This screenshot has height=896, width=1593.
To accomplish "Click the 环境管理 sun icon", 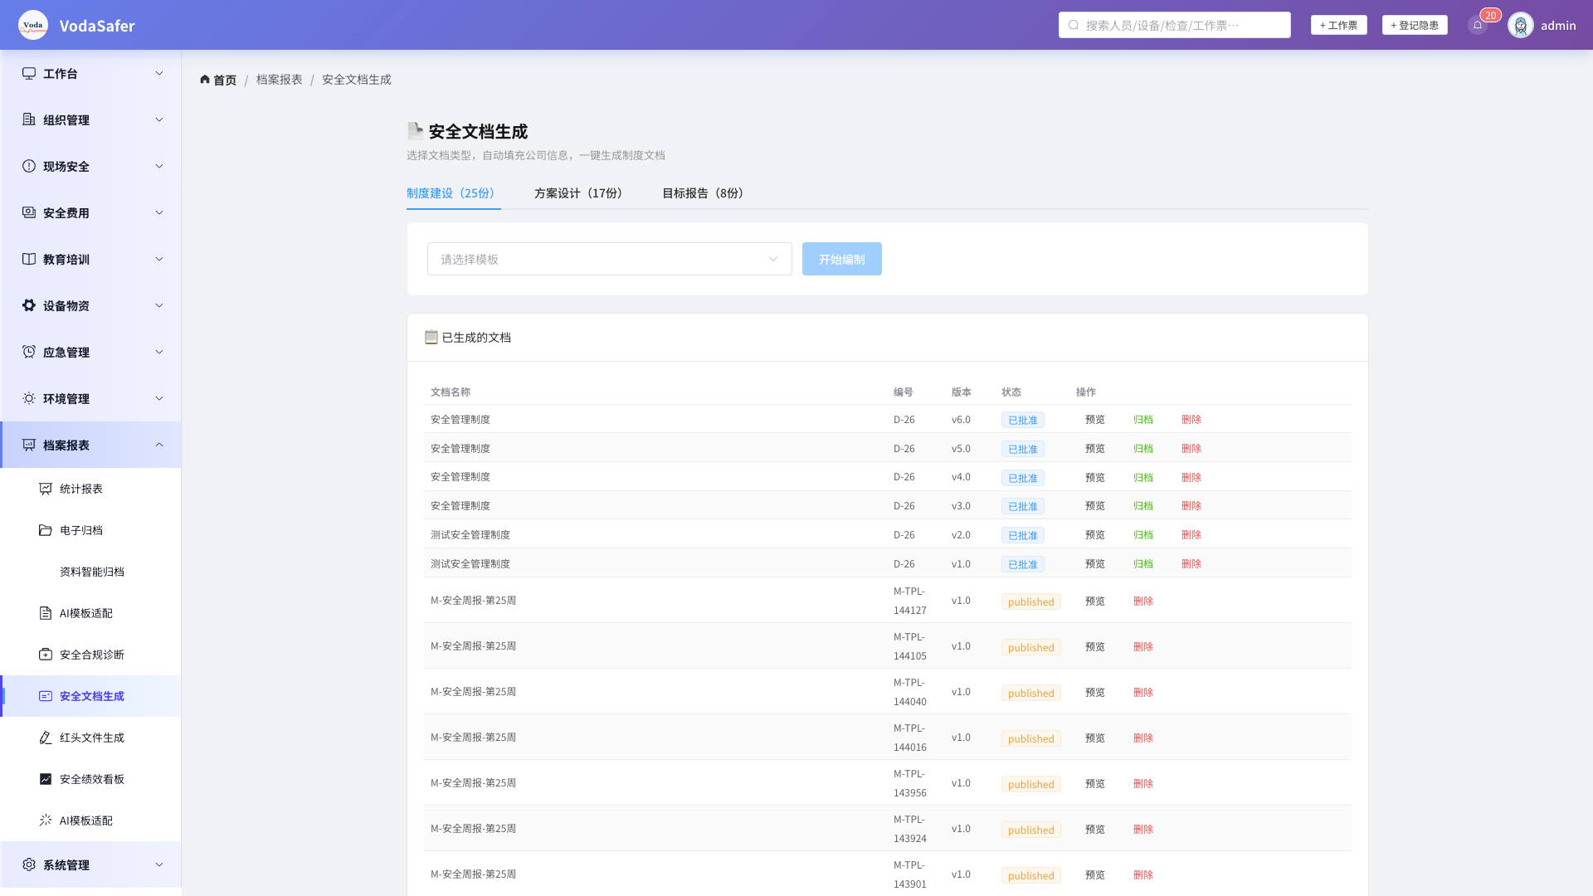I will 29,398.
